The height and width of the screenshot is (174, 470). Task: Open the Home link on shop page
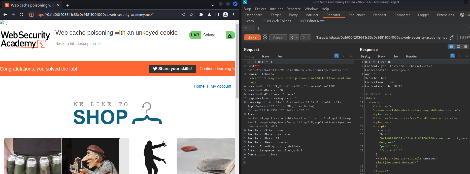199,86
